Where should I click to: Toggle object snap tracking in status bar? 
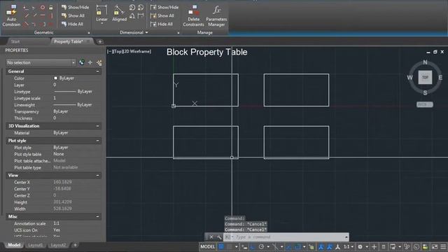[289, 246]
